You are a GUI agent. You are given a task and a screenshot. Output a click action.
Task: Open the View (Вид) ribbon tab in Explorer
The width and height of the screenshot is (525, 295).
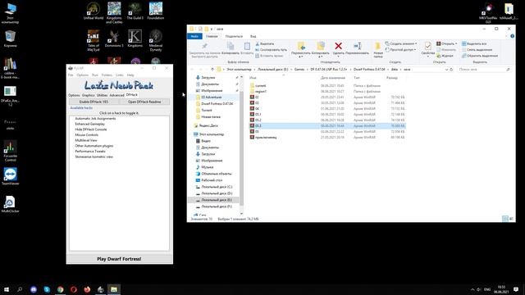253,36
